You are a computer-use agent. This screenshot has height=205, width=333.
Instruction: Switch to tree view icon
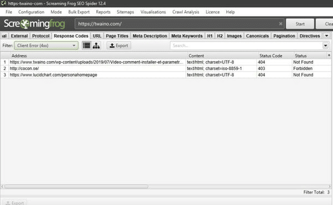click(96, 46)
